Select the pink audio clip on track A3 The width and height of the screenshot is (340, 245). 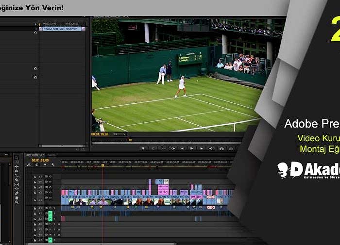click(63, 219)
